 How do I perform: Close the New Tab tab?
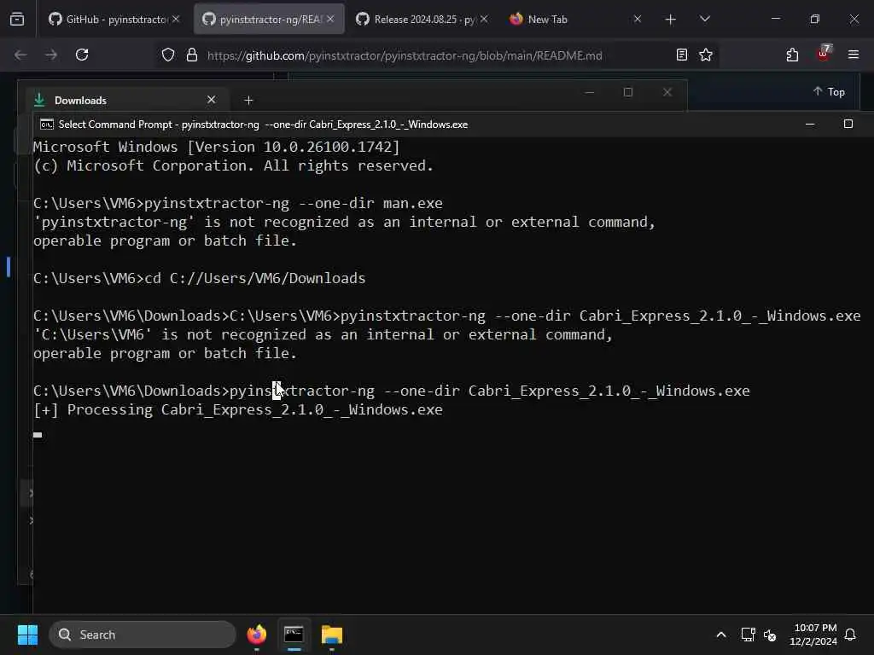638,20
